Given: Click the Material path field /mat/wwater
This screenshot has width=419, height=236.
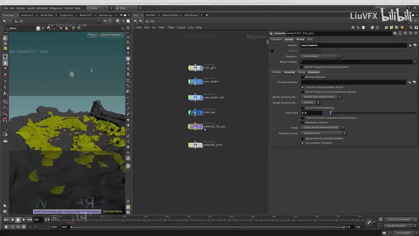Looking at the screenshot, I should pyautogui.click(x=354, y=45).
